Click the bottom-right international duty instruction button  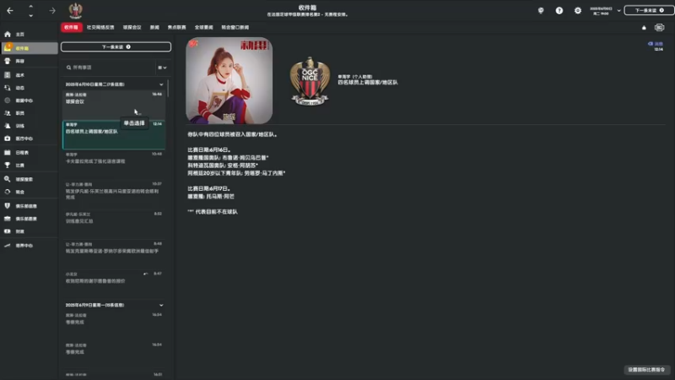646,370
